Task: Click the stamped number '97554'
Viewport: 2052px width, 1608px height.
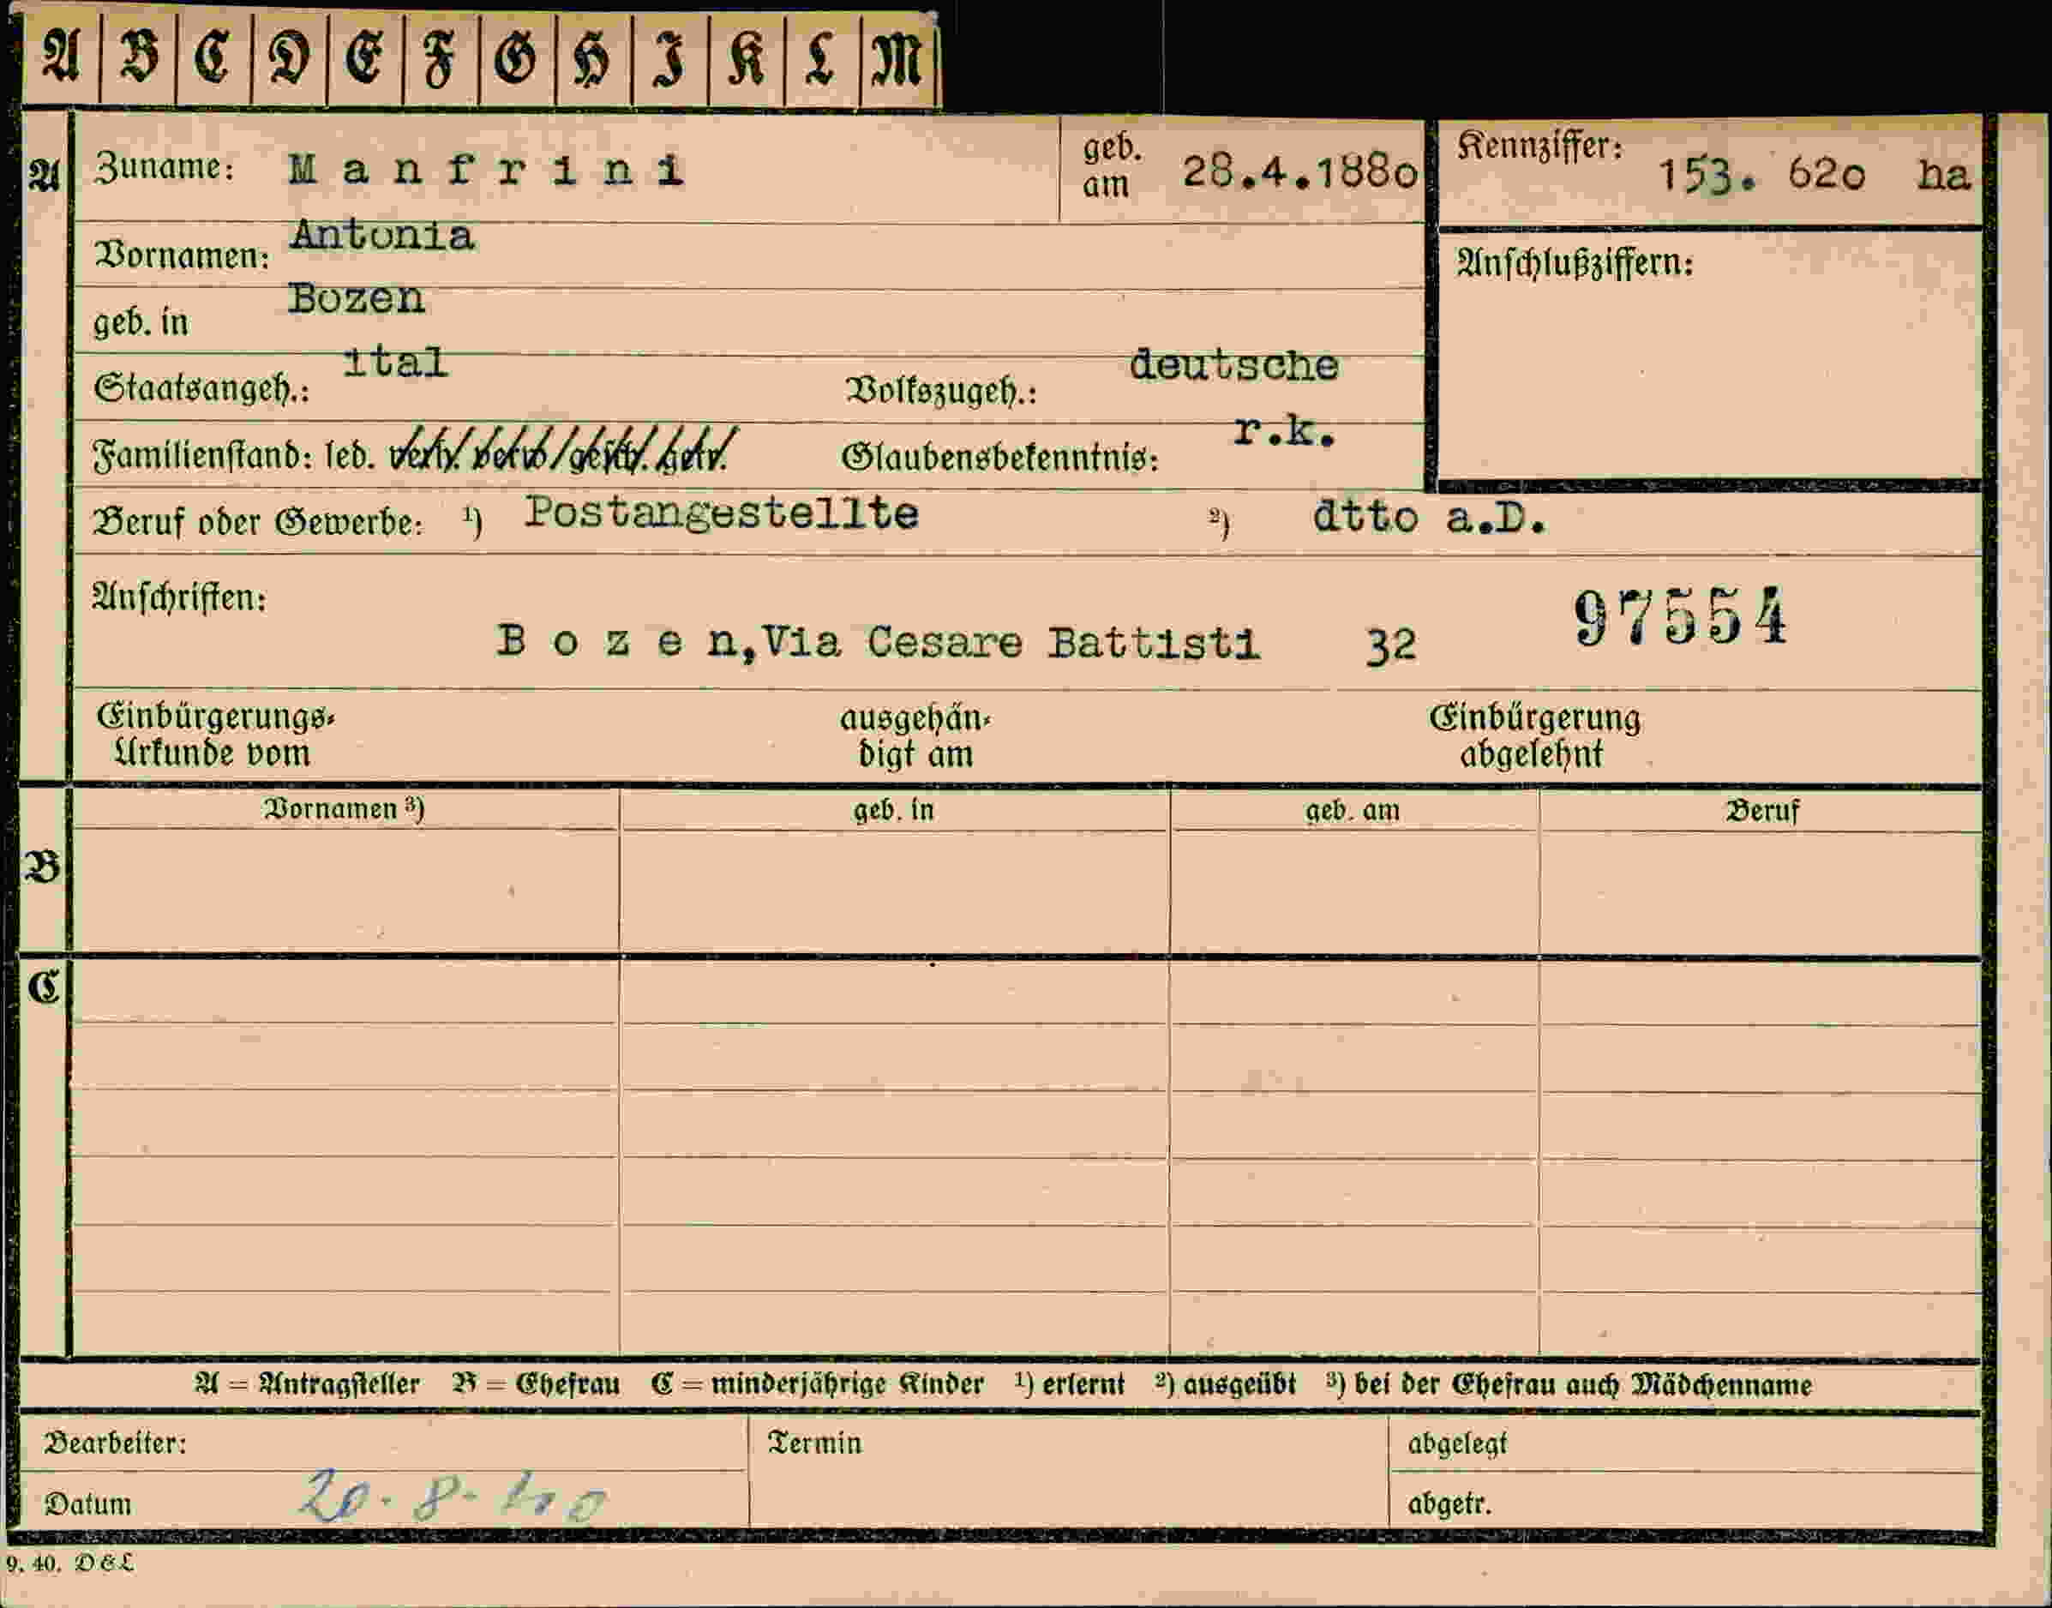Action: [x=1680, y=618]
